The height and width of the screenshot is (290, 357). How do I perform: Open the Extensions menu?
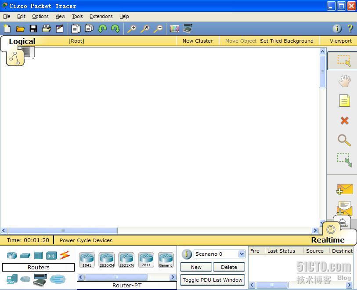101,16
